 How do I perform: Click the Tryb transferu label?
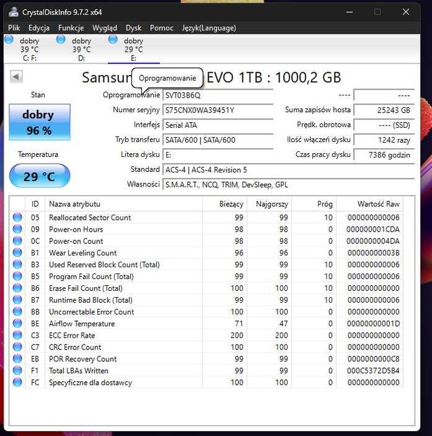138,140
